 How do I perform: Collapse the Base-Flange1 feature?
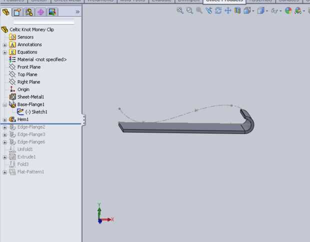pyautogui.click(x=4, y=105)
